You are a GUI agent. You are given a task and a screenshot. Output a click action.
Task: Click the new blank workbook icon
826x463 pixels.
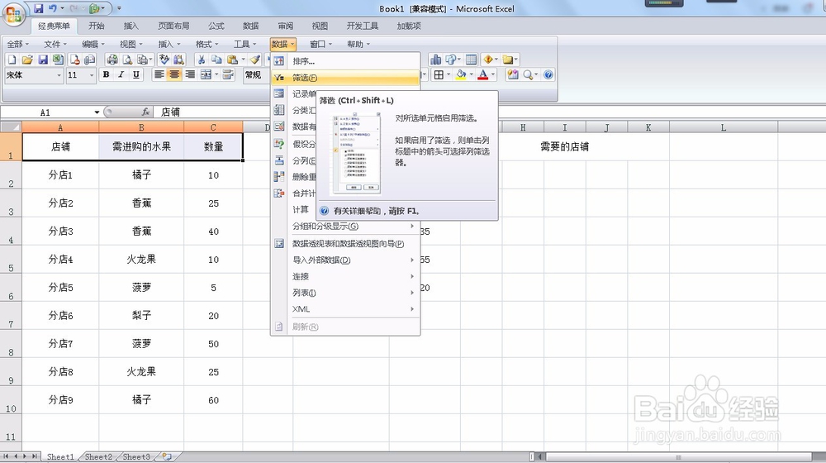(12, 60)
